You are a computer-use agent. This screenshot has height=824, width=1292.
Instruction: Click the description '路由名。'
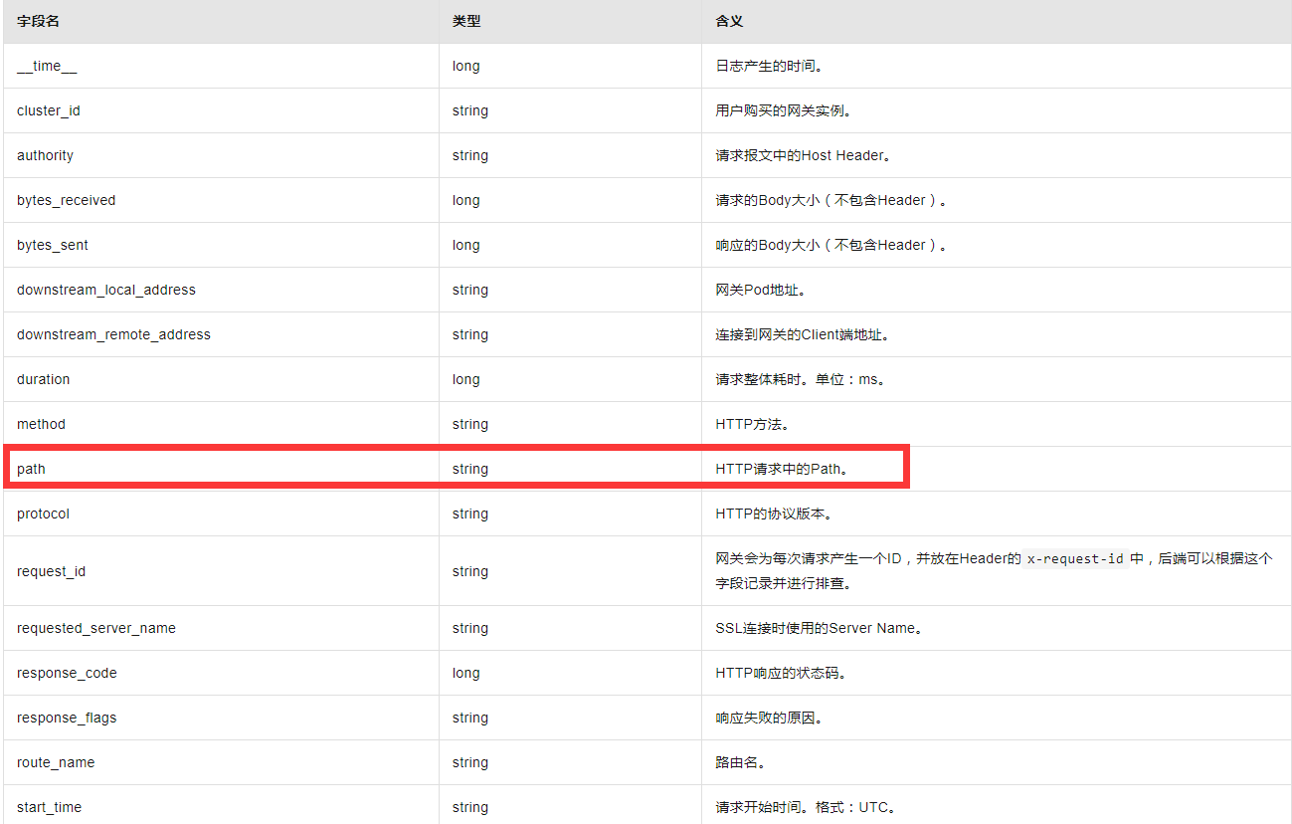[x=741, y=762]
